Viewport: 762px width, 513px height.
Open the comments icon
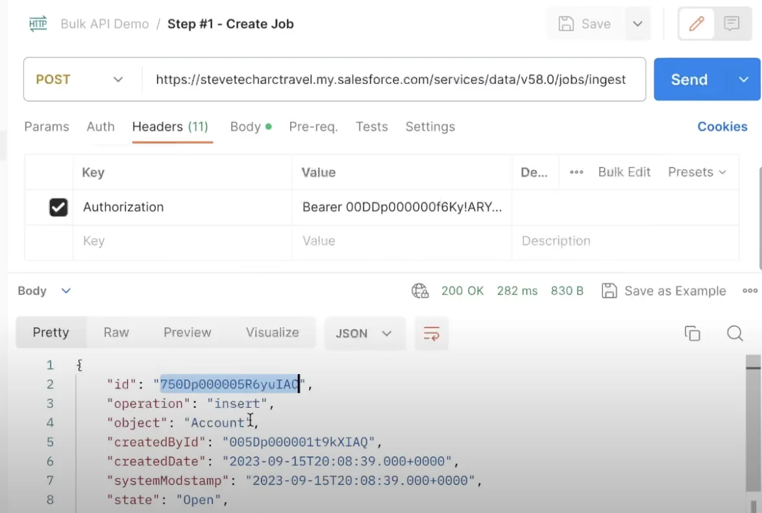(x=731, y=23)
